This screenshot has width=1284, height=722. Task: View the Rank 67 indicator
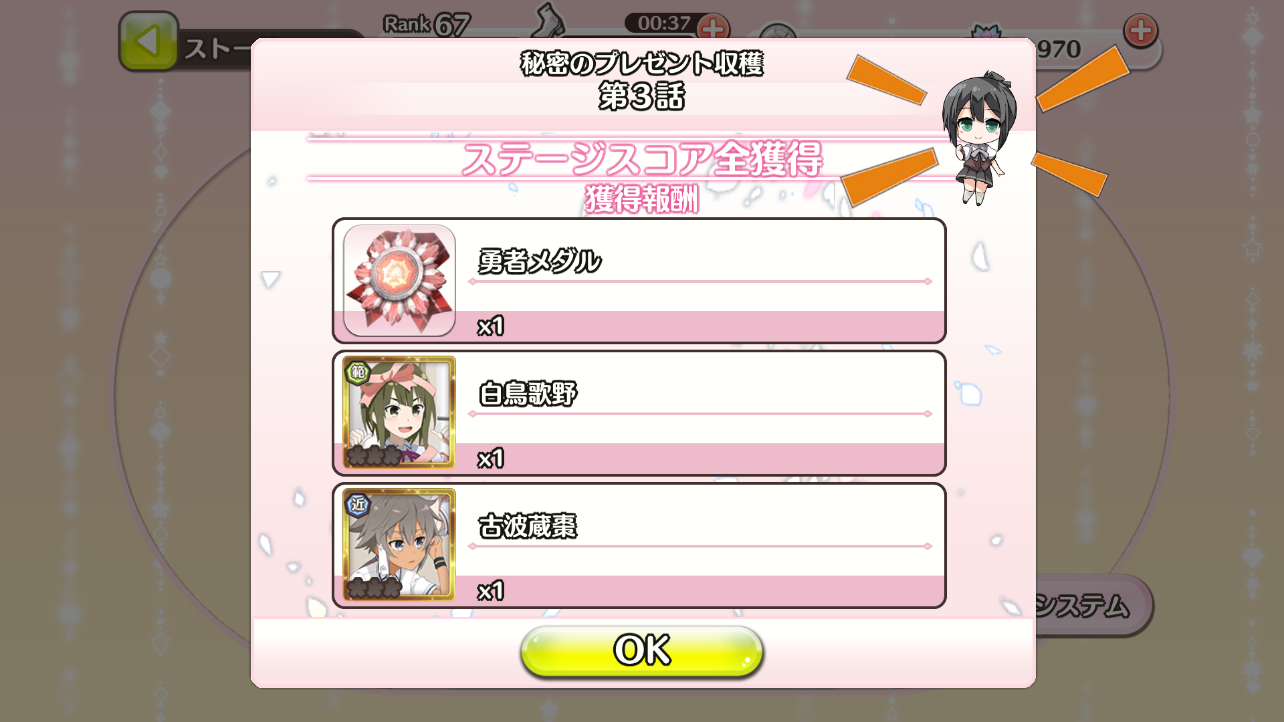click(427, 25)
